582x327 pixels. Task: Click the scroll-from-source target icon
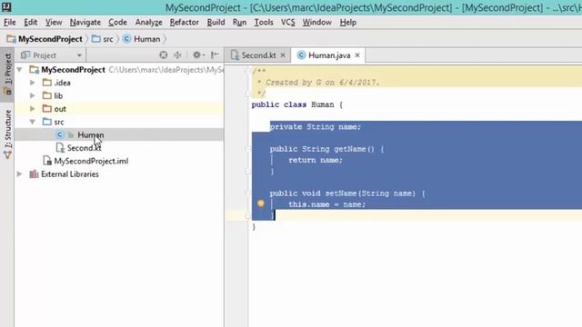coord(164,54)
